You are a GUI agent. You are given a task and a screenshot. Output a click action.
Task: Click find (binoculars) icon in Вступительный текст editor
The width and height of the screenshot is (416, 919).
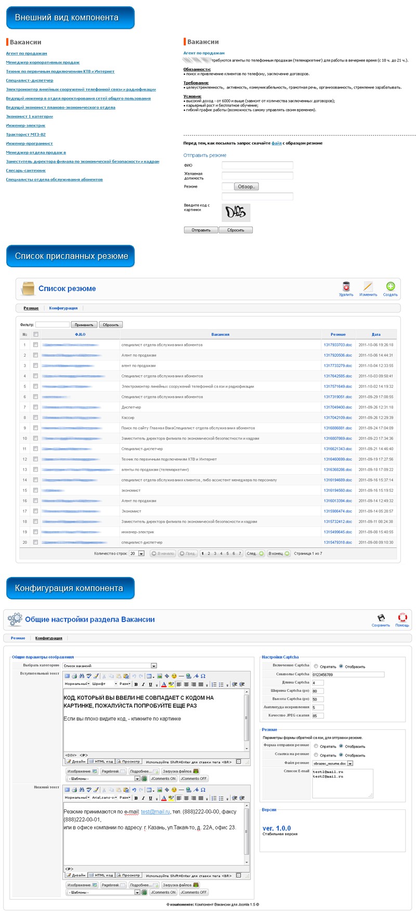[82, 676]
